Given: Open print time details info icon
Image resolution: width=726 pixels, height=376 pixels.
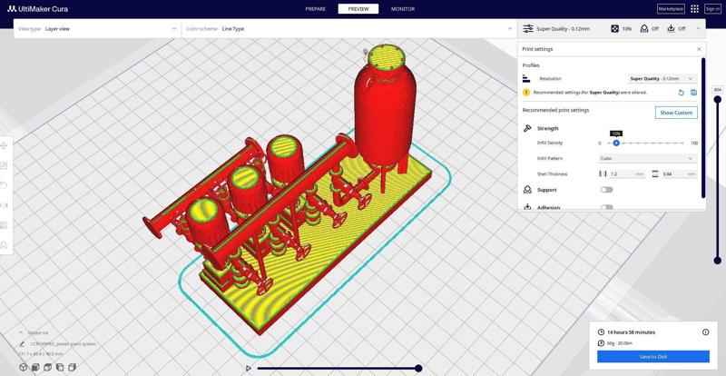Looking at the screenshot, I should coord(706,332).
